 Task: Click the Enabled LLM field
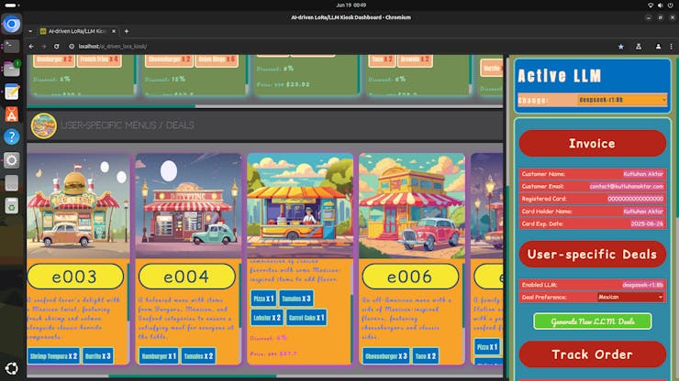tap(593, 285)
